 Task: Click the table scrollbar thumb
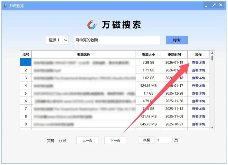tap(212, 58)
